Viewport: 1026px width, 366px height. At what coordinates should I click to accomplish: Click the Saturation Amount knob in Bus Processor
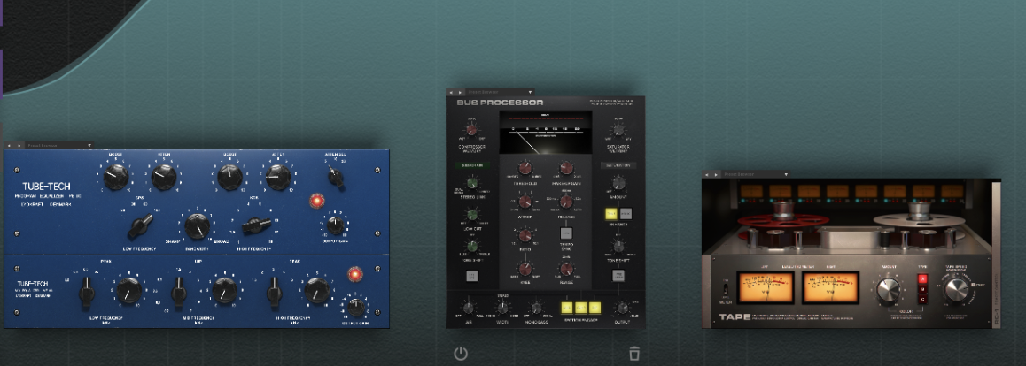pyautogui.click(x=618, y=185)
